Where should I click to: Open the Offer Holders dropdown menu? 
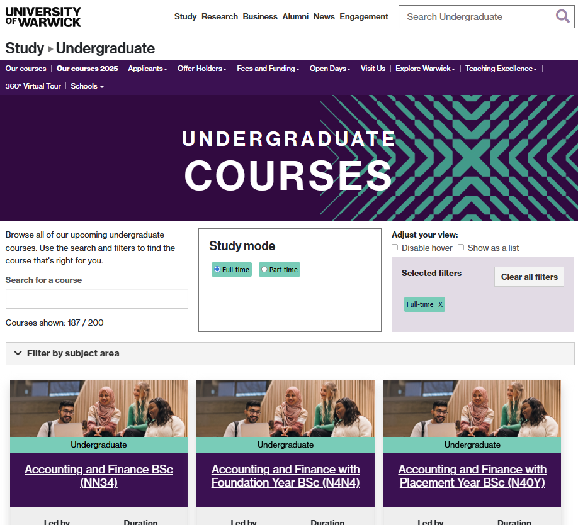(x=201, y=69)
